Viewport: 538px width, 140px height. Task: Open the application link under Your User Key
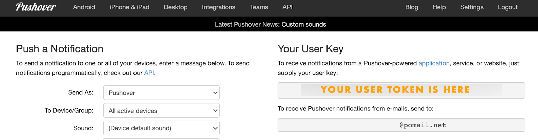click(434, 63)
